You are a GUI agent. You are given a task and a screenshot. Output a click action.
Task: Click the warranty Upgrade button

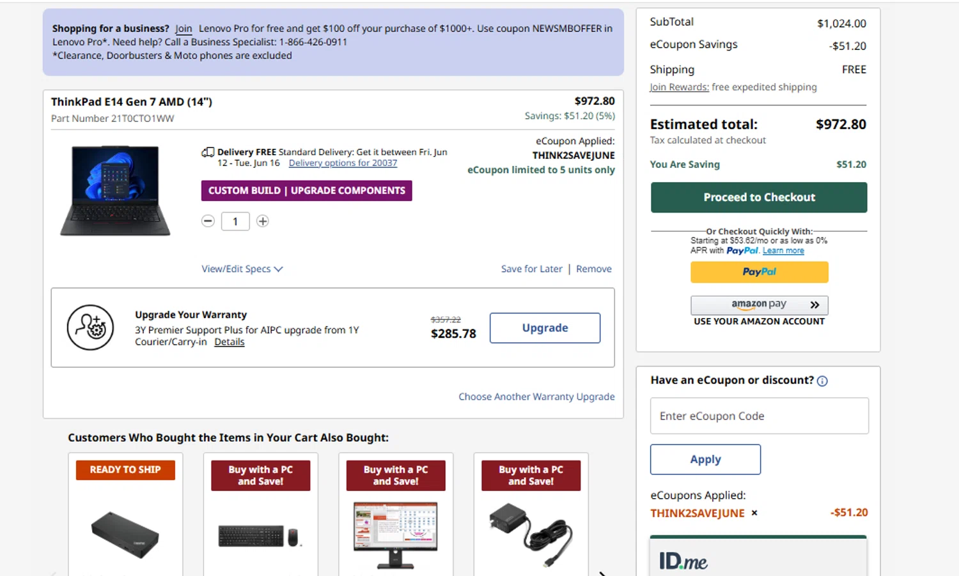tap(545, 328)
